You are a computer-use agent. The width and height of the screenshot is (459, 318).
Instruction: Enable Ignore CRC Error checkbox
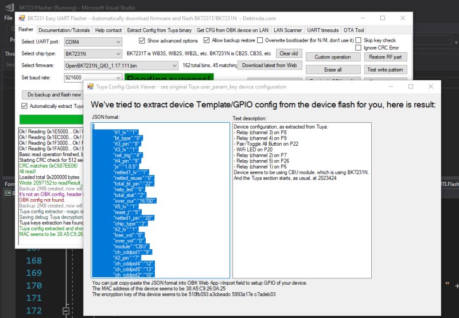358,48
